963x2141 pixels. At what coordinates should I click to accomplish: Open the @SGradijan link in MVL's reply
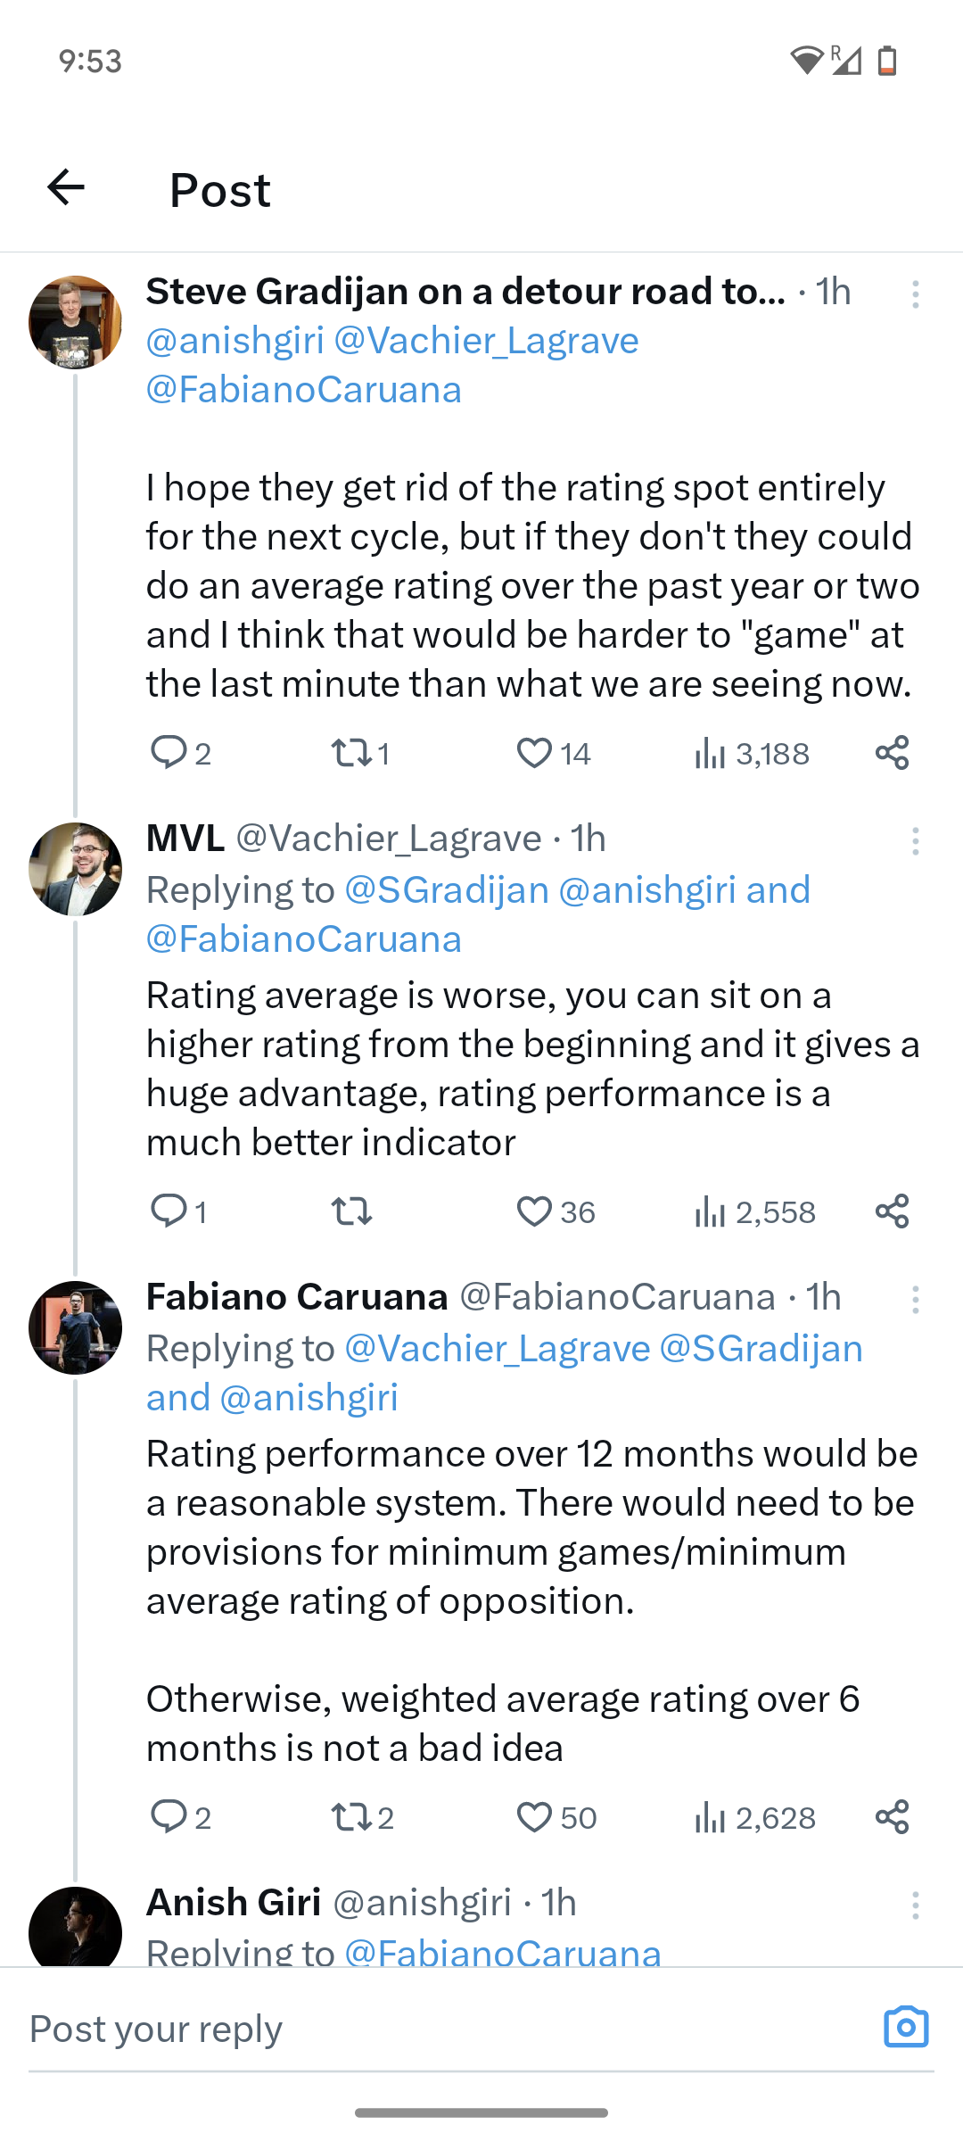click(x=446, y=890)
